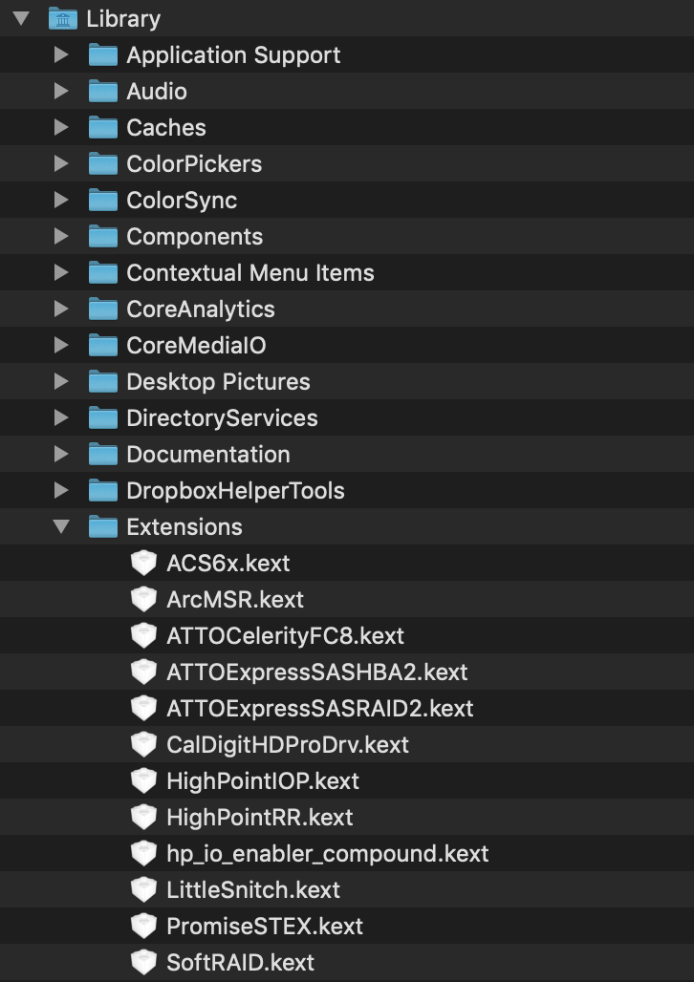Click the Desktop Pictures folder icon
The height and width of the screenshot is (982, 694).
102,381
